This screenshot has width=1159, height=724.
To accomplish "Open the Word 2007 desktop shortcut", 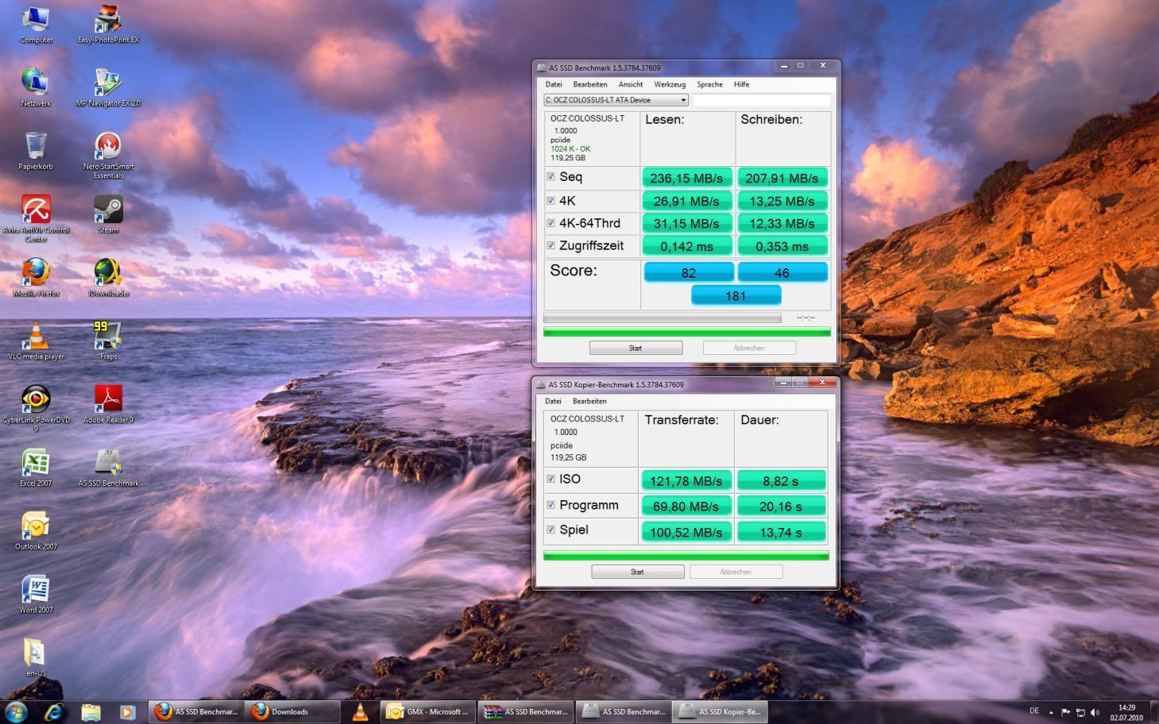I will [36, 595].
